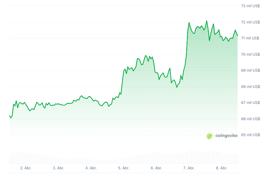Click the 68 mil US$ axis label
The height and width of the screenshot is (174, 272).
click(x=250, y=87)
